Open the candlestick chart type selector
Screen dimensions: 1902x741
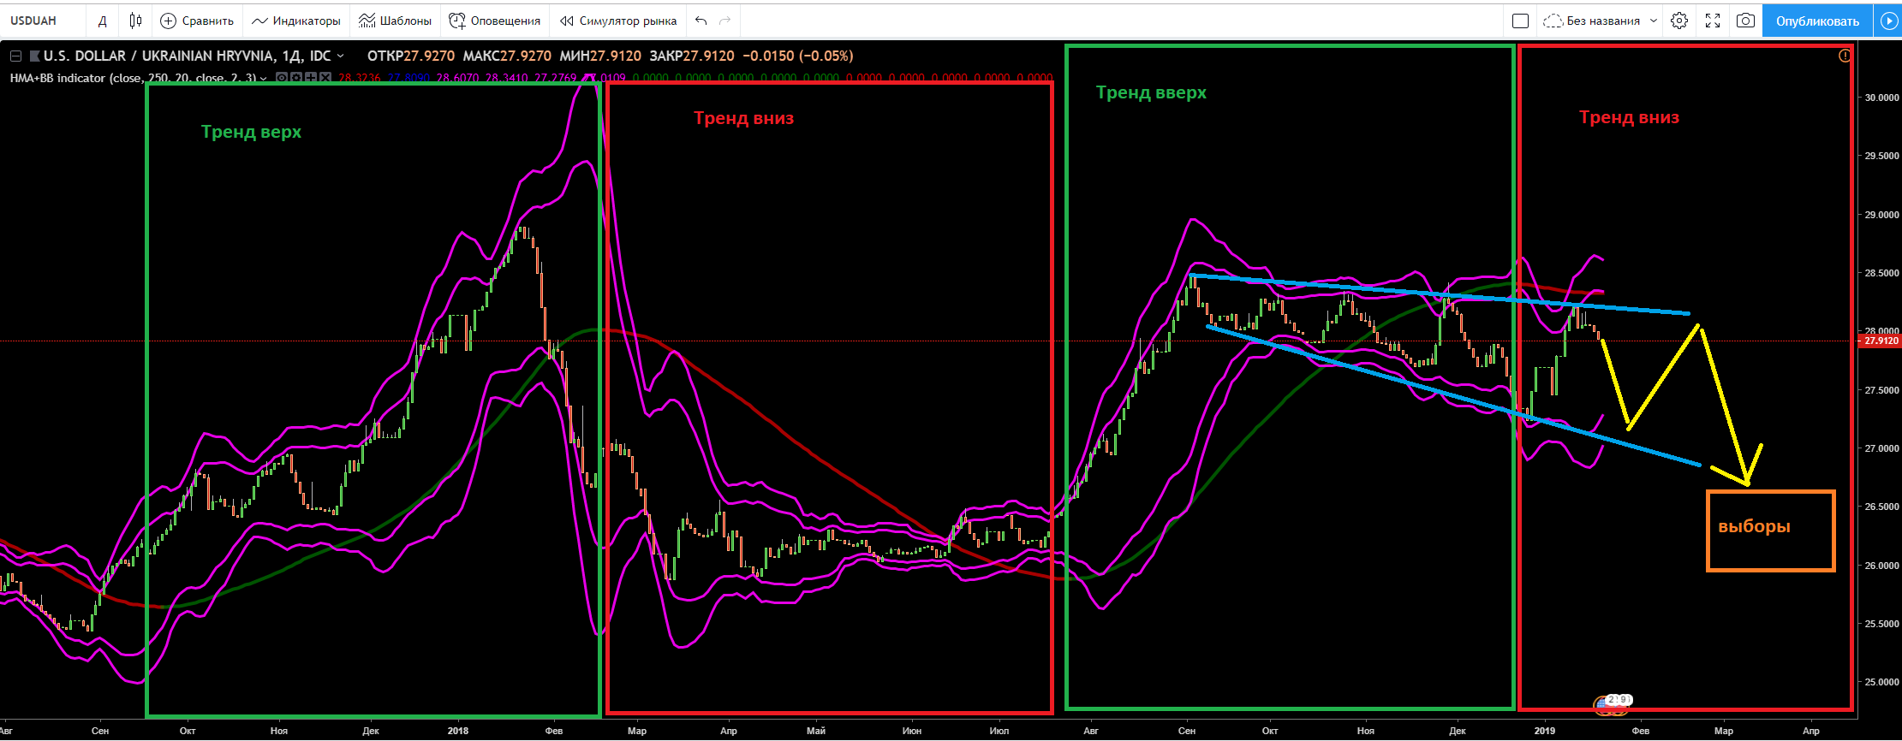point(135,21)
